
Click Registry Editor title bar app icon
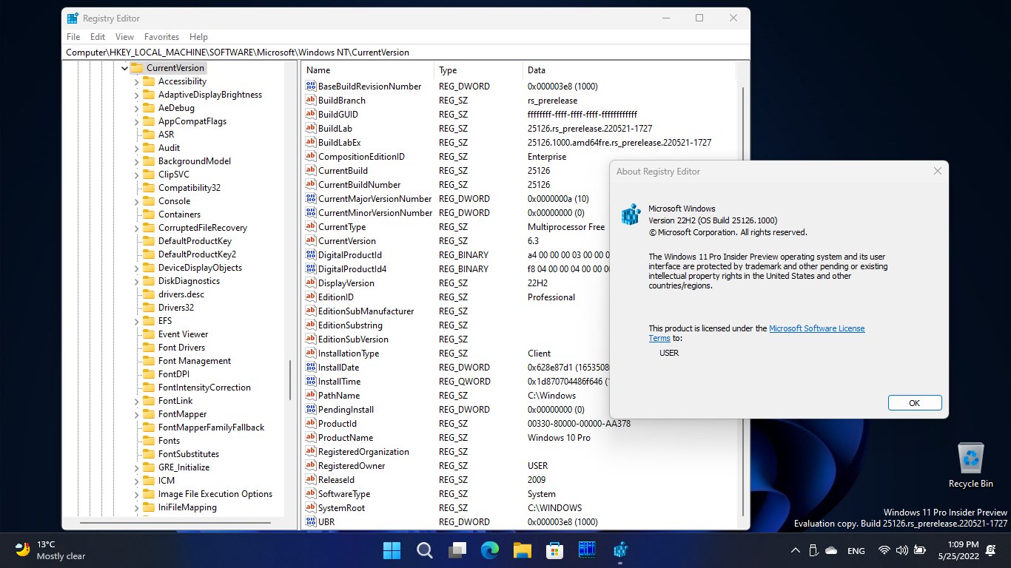pyautogui.click(x=73, y=18)
